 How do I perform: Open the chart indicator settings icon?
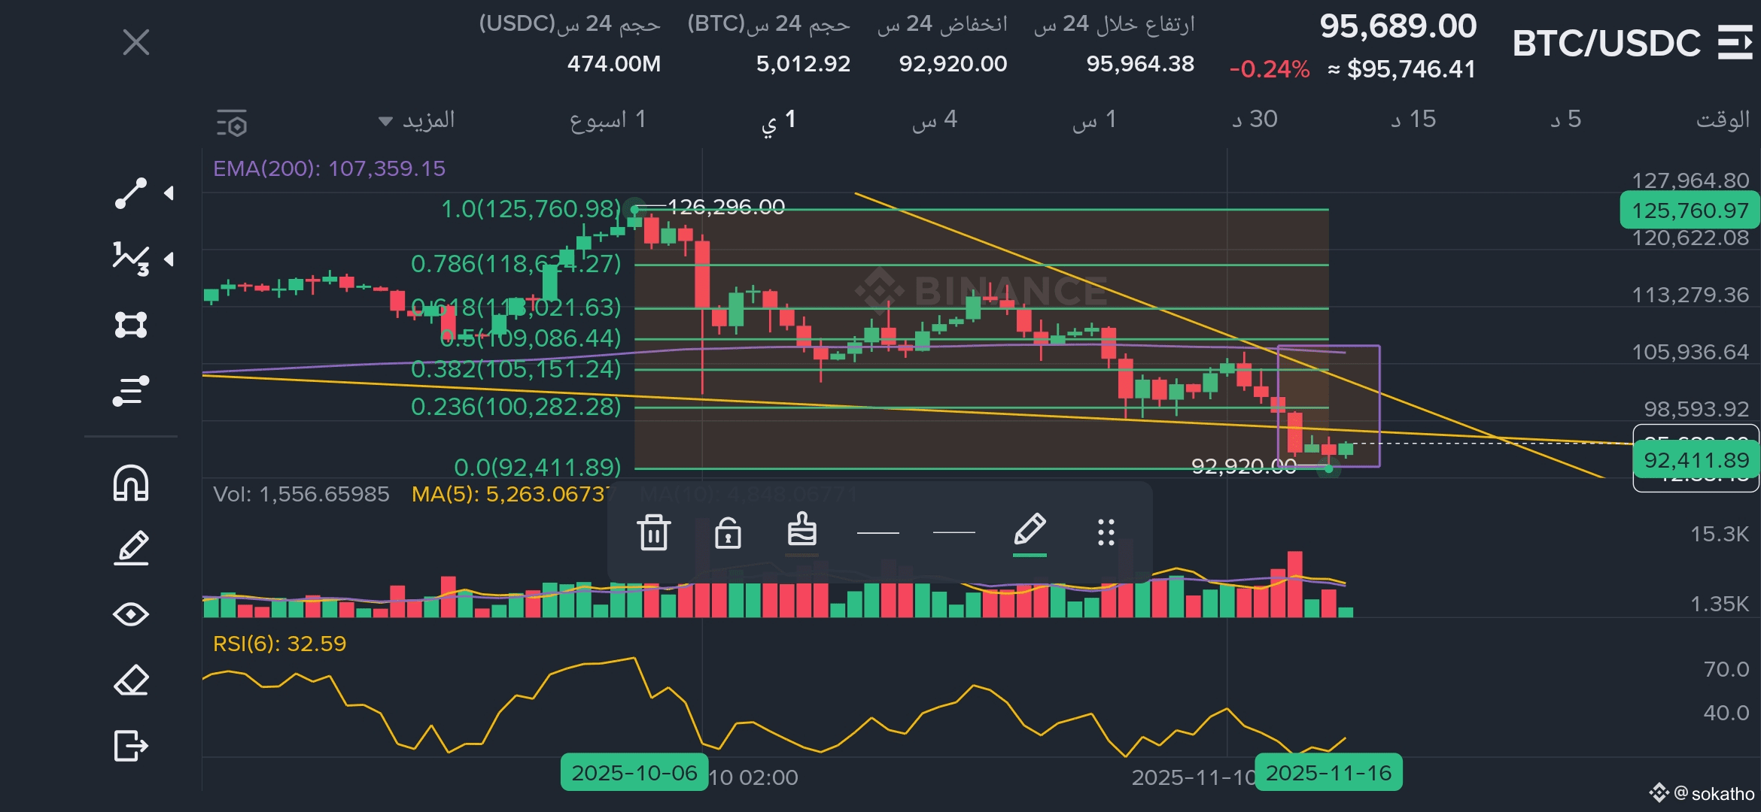[232, 123]
